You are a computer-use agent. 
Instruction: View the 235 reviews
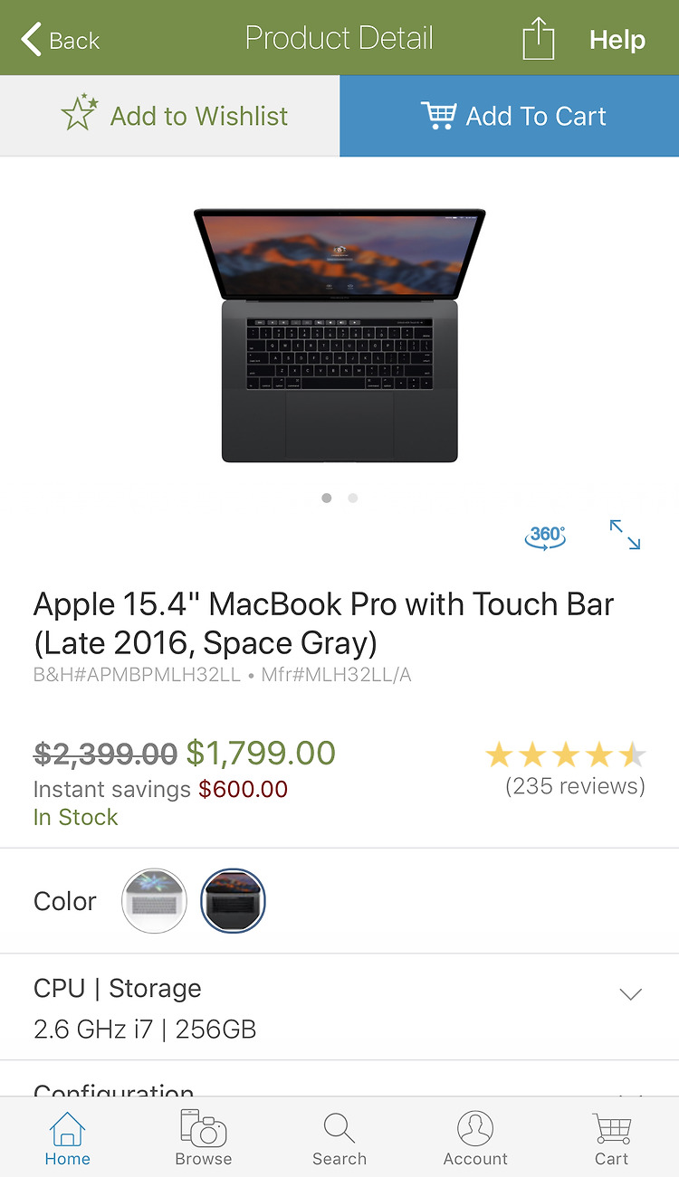(575, 786)
